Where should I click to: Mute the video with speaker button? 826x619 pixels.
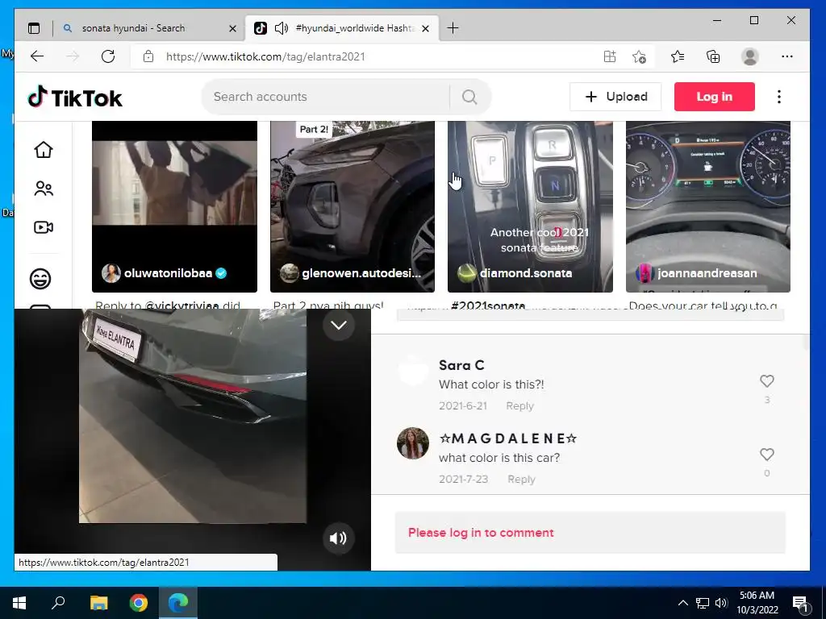pos(338,538)
